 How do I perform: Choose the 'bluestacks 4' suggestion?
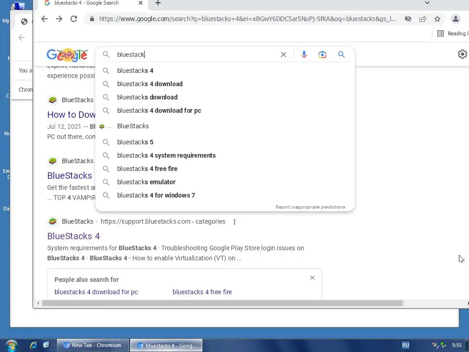pos(225,71)
